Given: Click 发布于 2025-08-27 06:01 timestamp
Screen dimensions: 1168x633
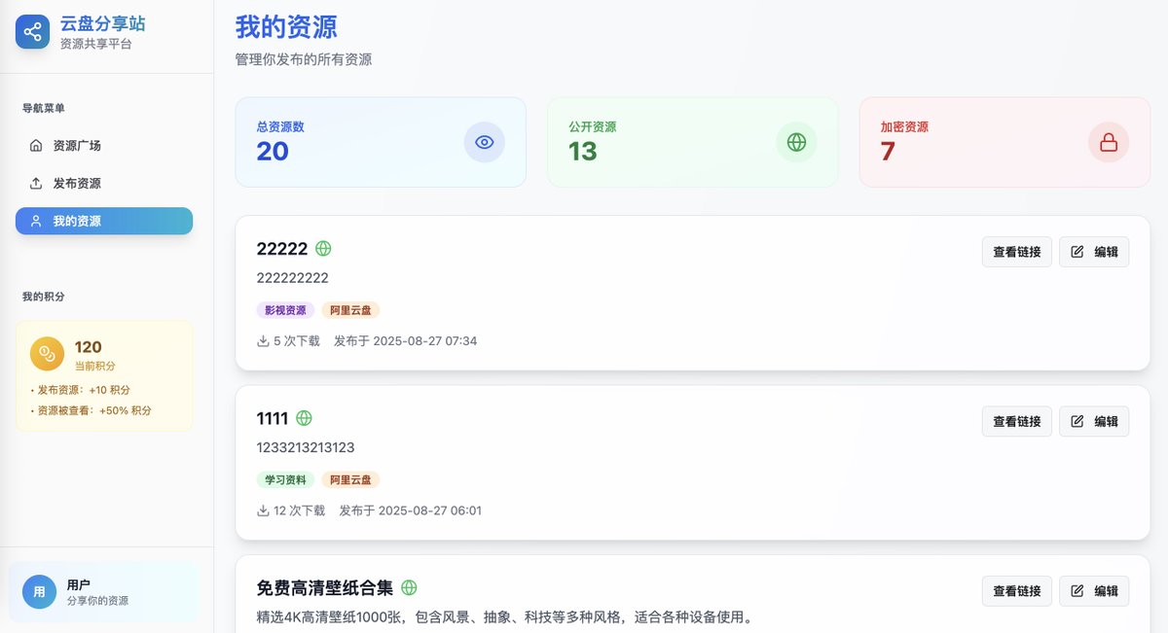Looking at the screenshot, I should (410, 510).
